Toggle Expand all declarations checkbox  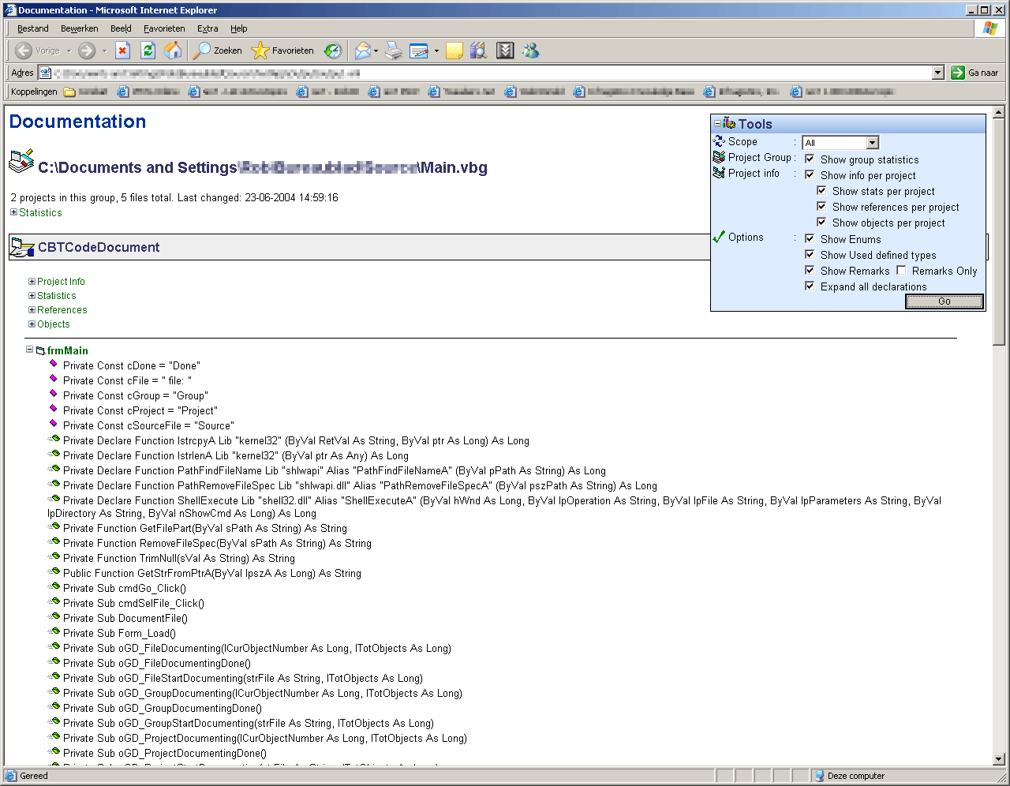pyautogui.click(x=810, y=286)
